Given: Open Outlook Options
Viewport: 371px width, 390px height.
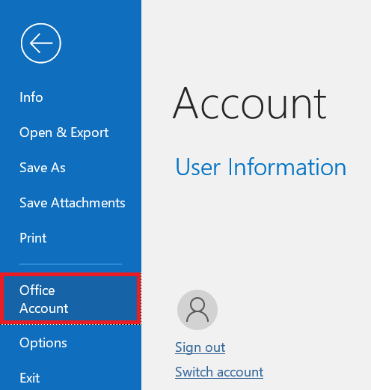Looking at the screenshot, I should pos(43,343).
